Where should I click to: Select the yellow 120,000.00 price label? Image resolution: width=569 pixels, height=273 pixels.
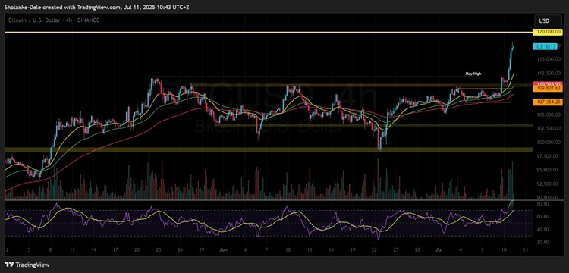(547, 33)
